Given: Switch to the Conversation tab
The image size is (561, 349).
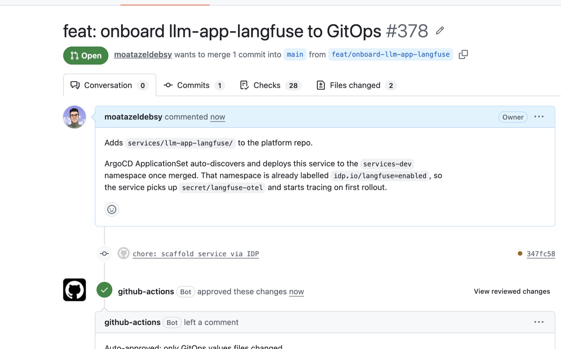Looking at the screenshot, I should tap(110, 85).
